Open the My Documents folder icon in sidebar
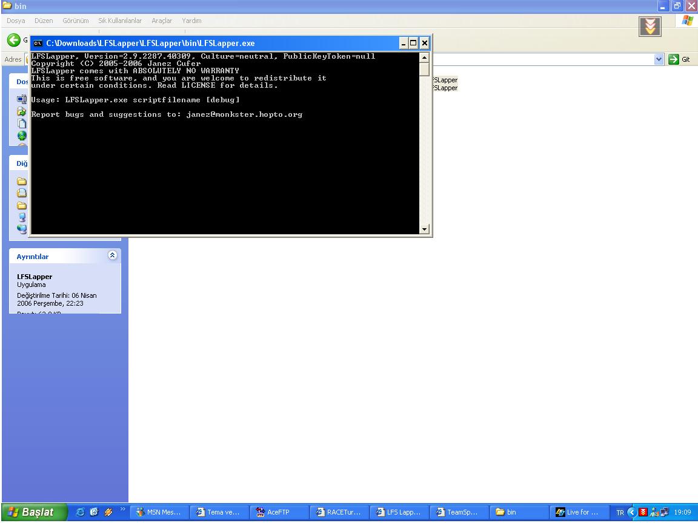Image resolution: width=698 pixels, height=523 pixels. pos(22,193)
